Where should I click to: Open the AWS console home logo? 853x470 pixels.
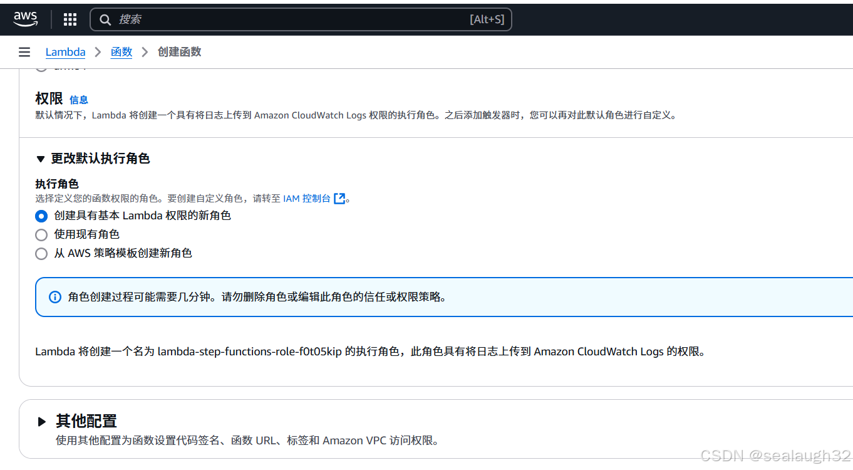point(26,19)
